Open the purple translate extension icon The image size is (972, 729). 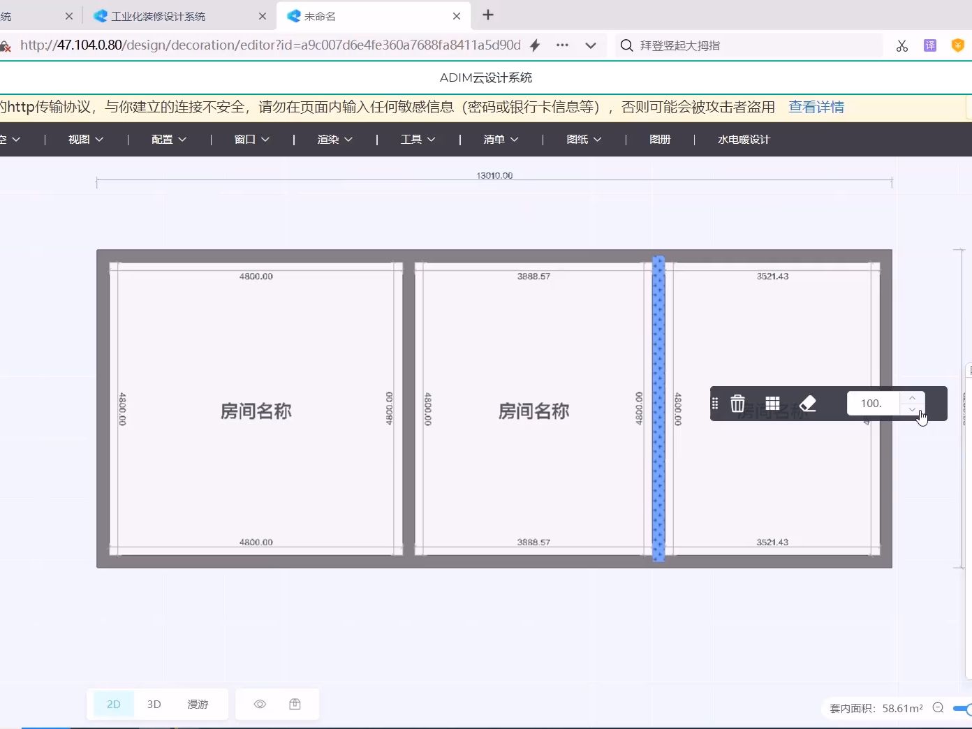pyautogui.click(x=930, y=45)
